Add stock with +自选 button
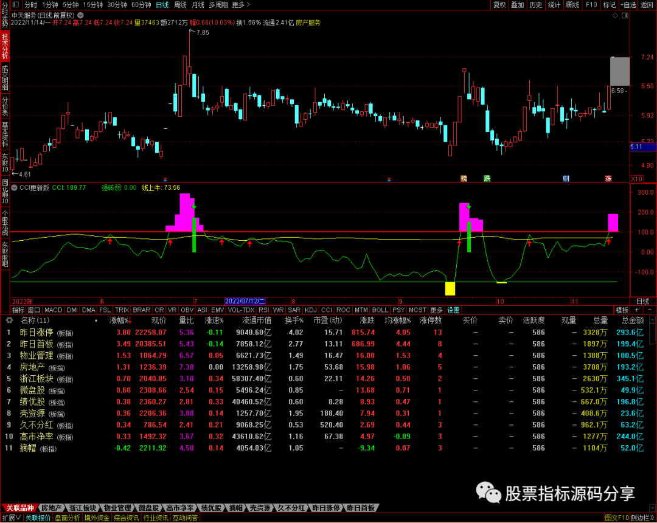The width and height of the screenshot is (657, 523). pos(628,5)
